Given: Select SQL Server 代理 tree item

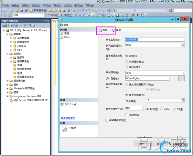Looking at the screenshot, I should (31, 100).
